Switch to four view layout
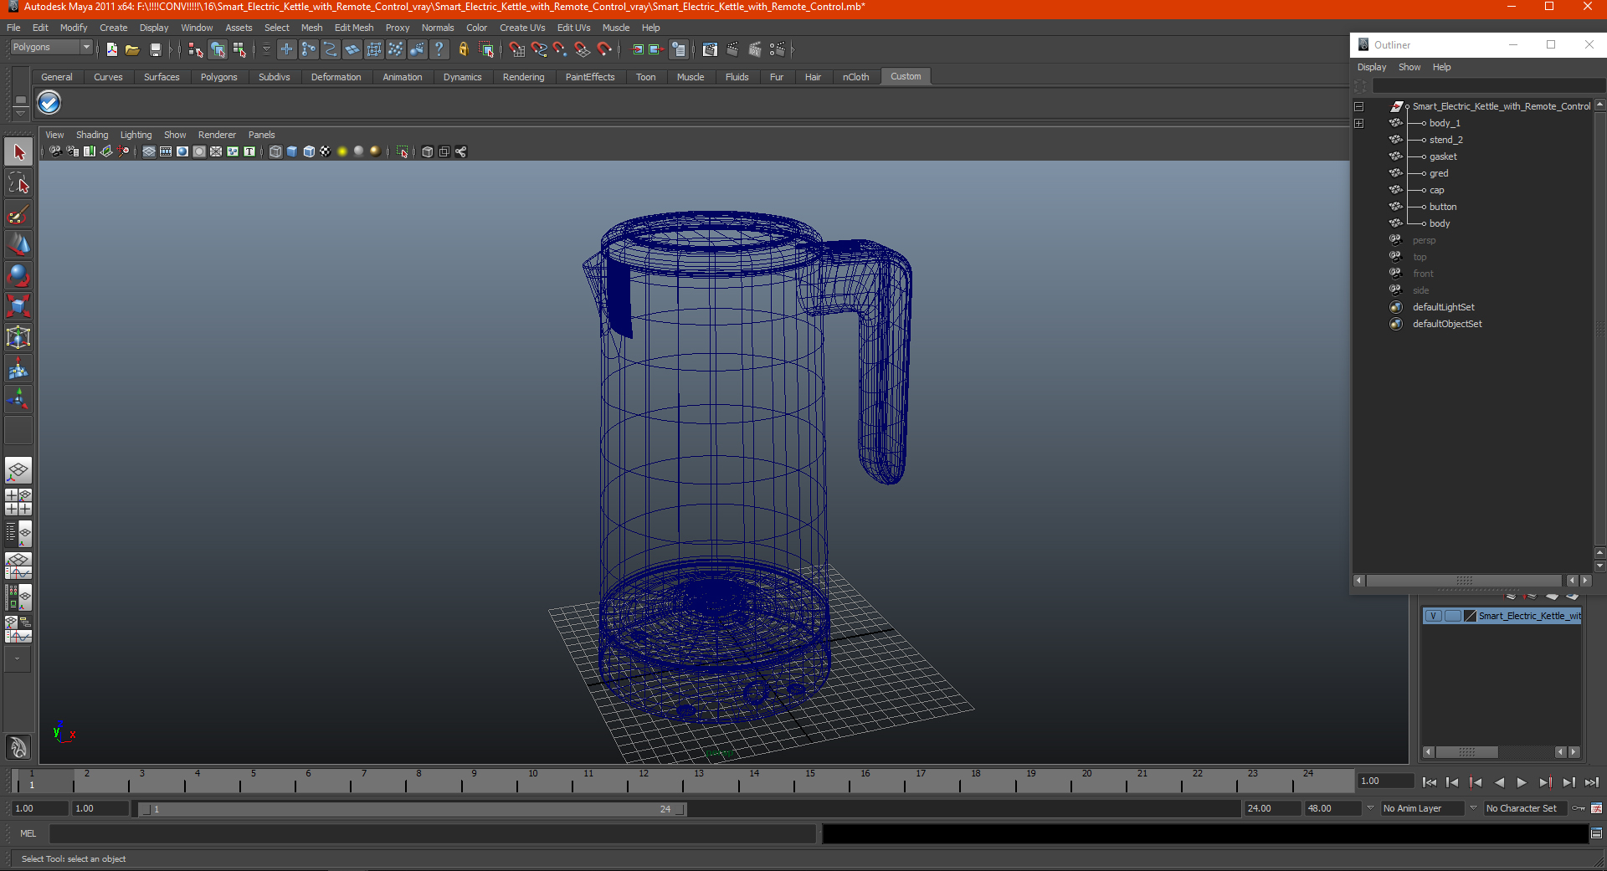The height and width of the screenshot is (871, 1607). 18,502
